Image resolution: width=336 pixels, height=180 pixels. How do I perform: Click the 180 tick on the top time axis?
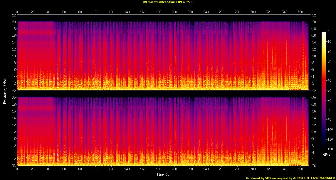tap(159, 12)
